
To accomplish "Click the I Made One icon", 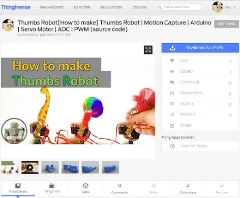I will click(x=172, y=93).
